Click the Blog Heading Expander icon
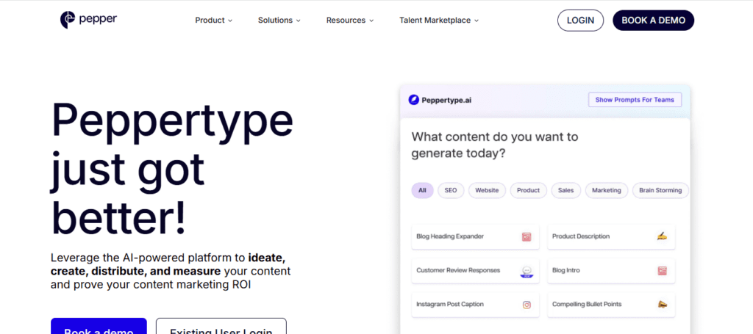 pyautogui.click(x=527, y=237)
